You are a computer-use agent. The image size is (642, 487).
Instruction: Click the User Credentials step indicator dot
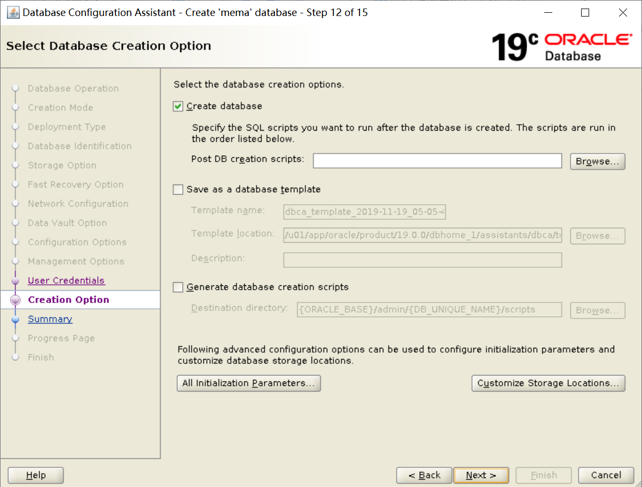coord(17,280)
